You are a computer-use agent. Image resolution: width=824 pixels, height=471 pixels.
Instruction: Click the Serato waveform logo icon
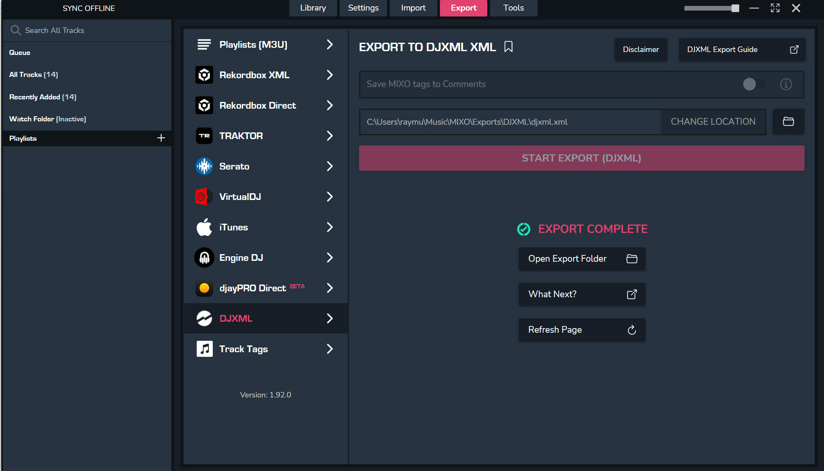coord(204,166)
